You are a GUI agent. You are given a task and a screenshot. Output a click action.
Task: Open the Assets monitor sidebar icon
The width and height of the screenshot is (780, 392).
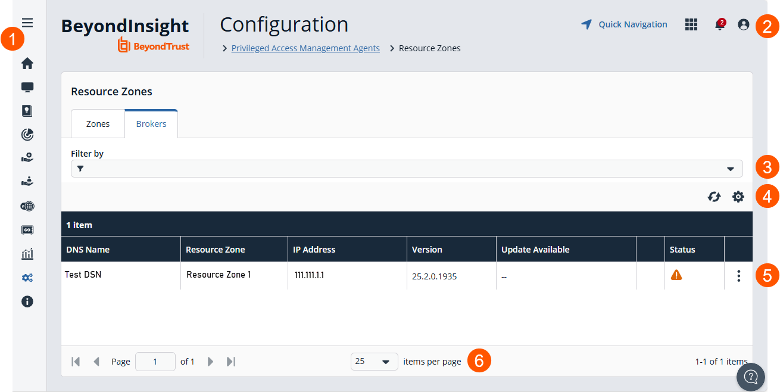click(x=27, y=87)
